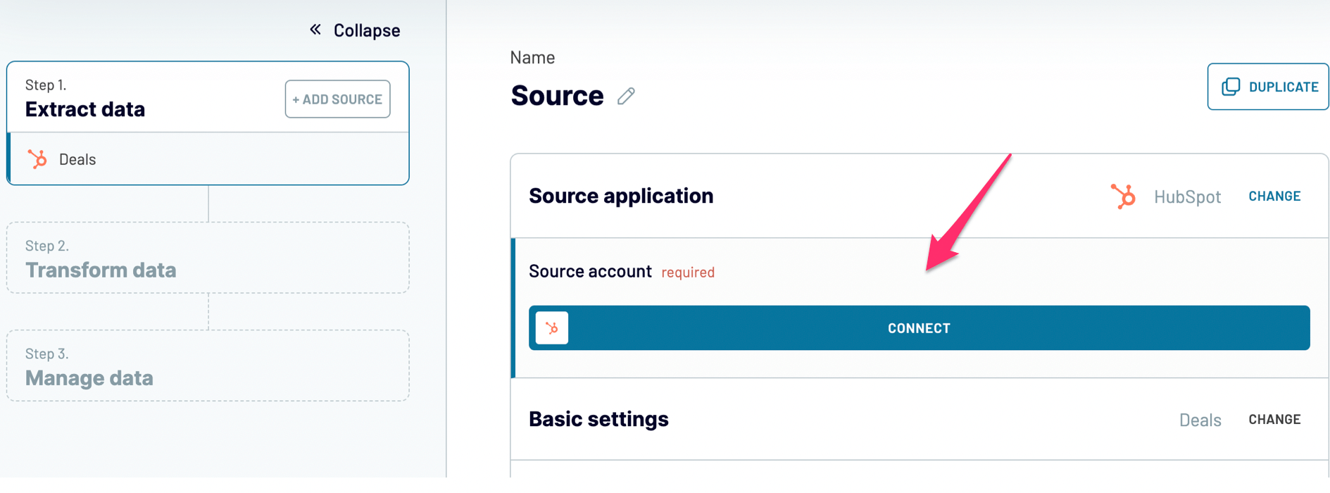
Task: Click the HubSpot logo beside Deals in sidebar
Action: pos(37,159)
